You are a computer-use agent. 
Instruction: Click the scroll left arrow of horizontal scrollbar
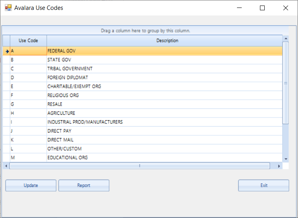(6, 166)
